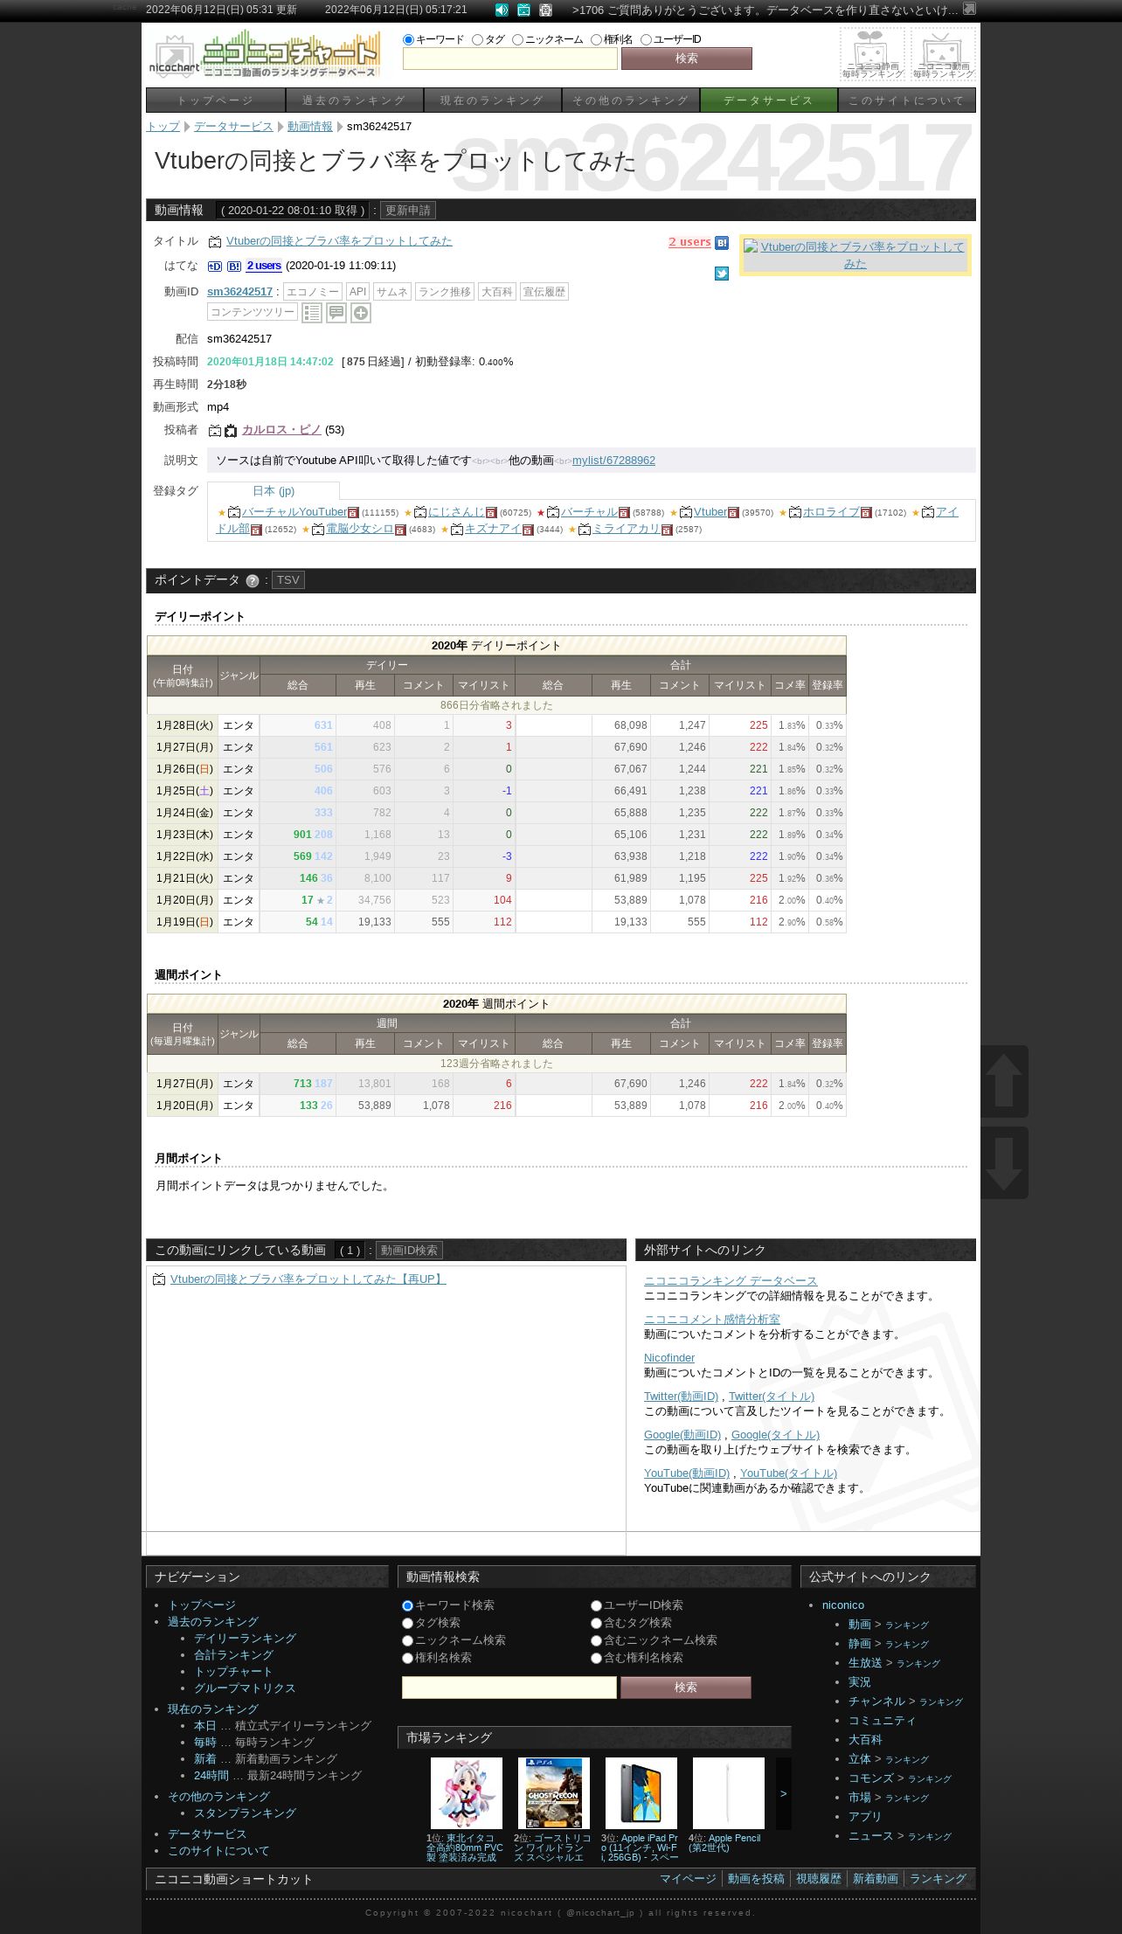Viewport: 1122px width, 1934px height.
Task: Open Niconico Douga hourly ranking icon
Action: (943, 54)
